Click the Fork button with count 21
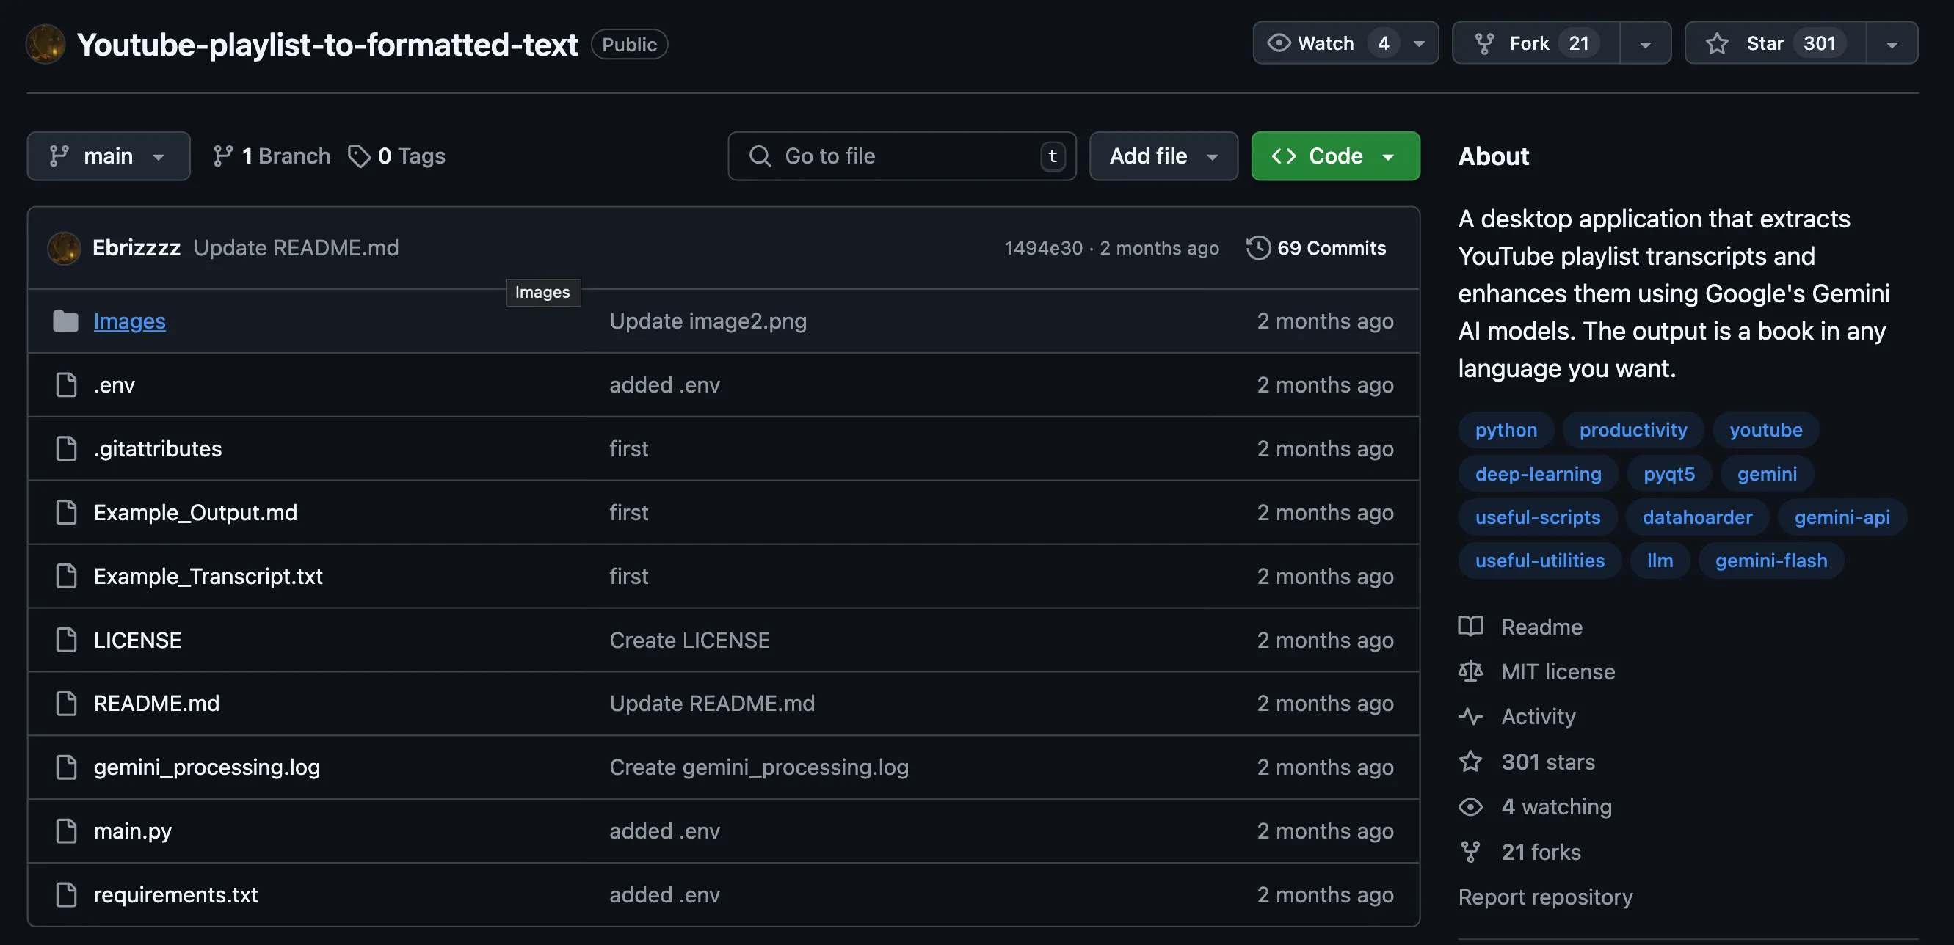Screen dimensions: 1954x945 1536,44
